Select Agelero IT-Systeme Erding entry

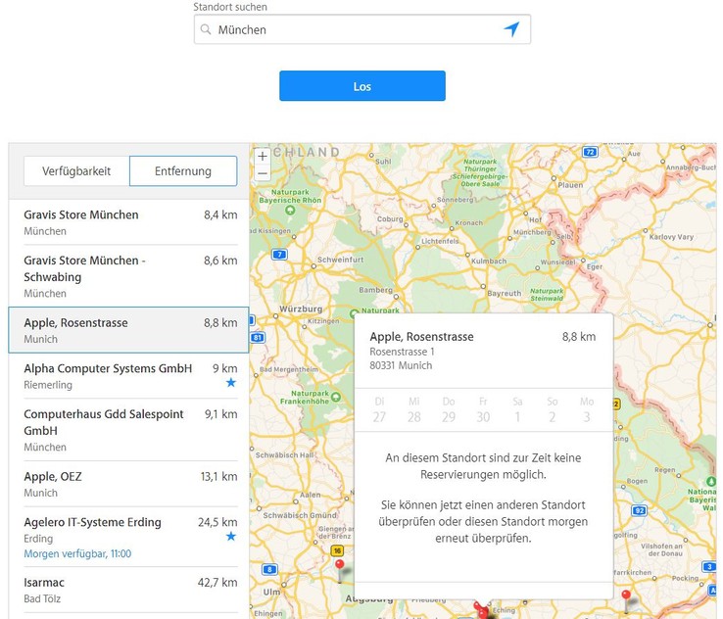click(128, 537)
